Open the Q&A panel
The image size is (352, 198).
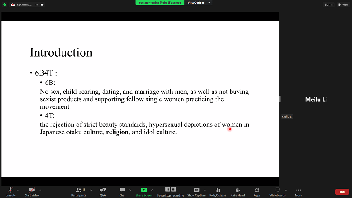[103, 190]
